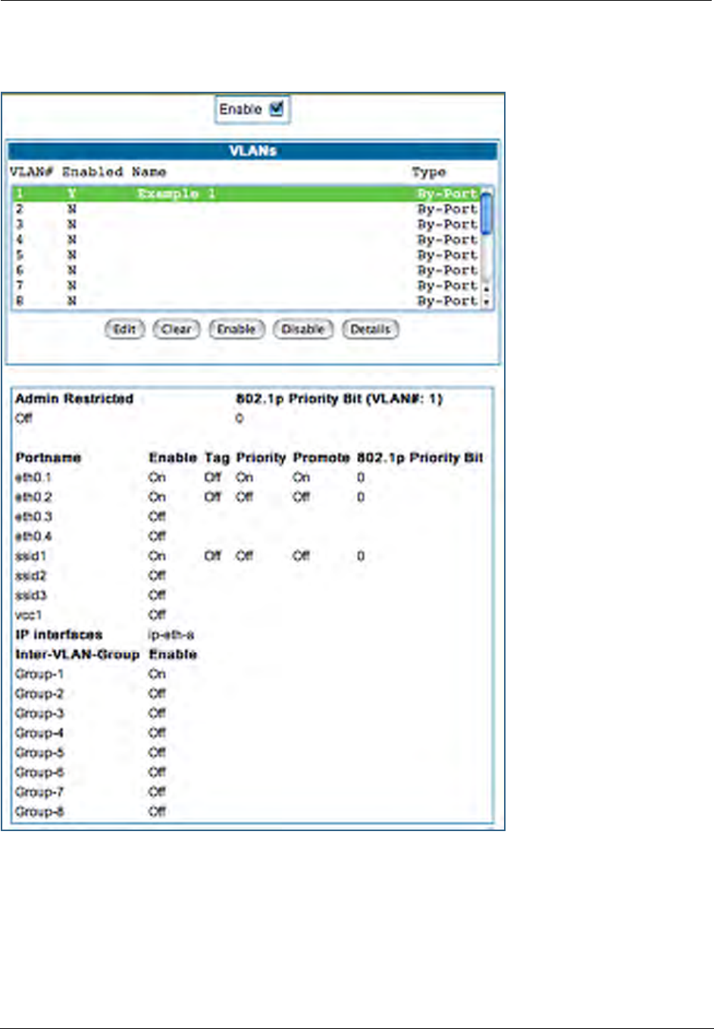Click the eth0.3 port name
The height and width of the screenshot is (1029, 714).
click(33, 517)
